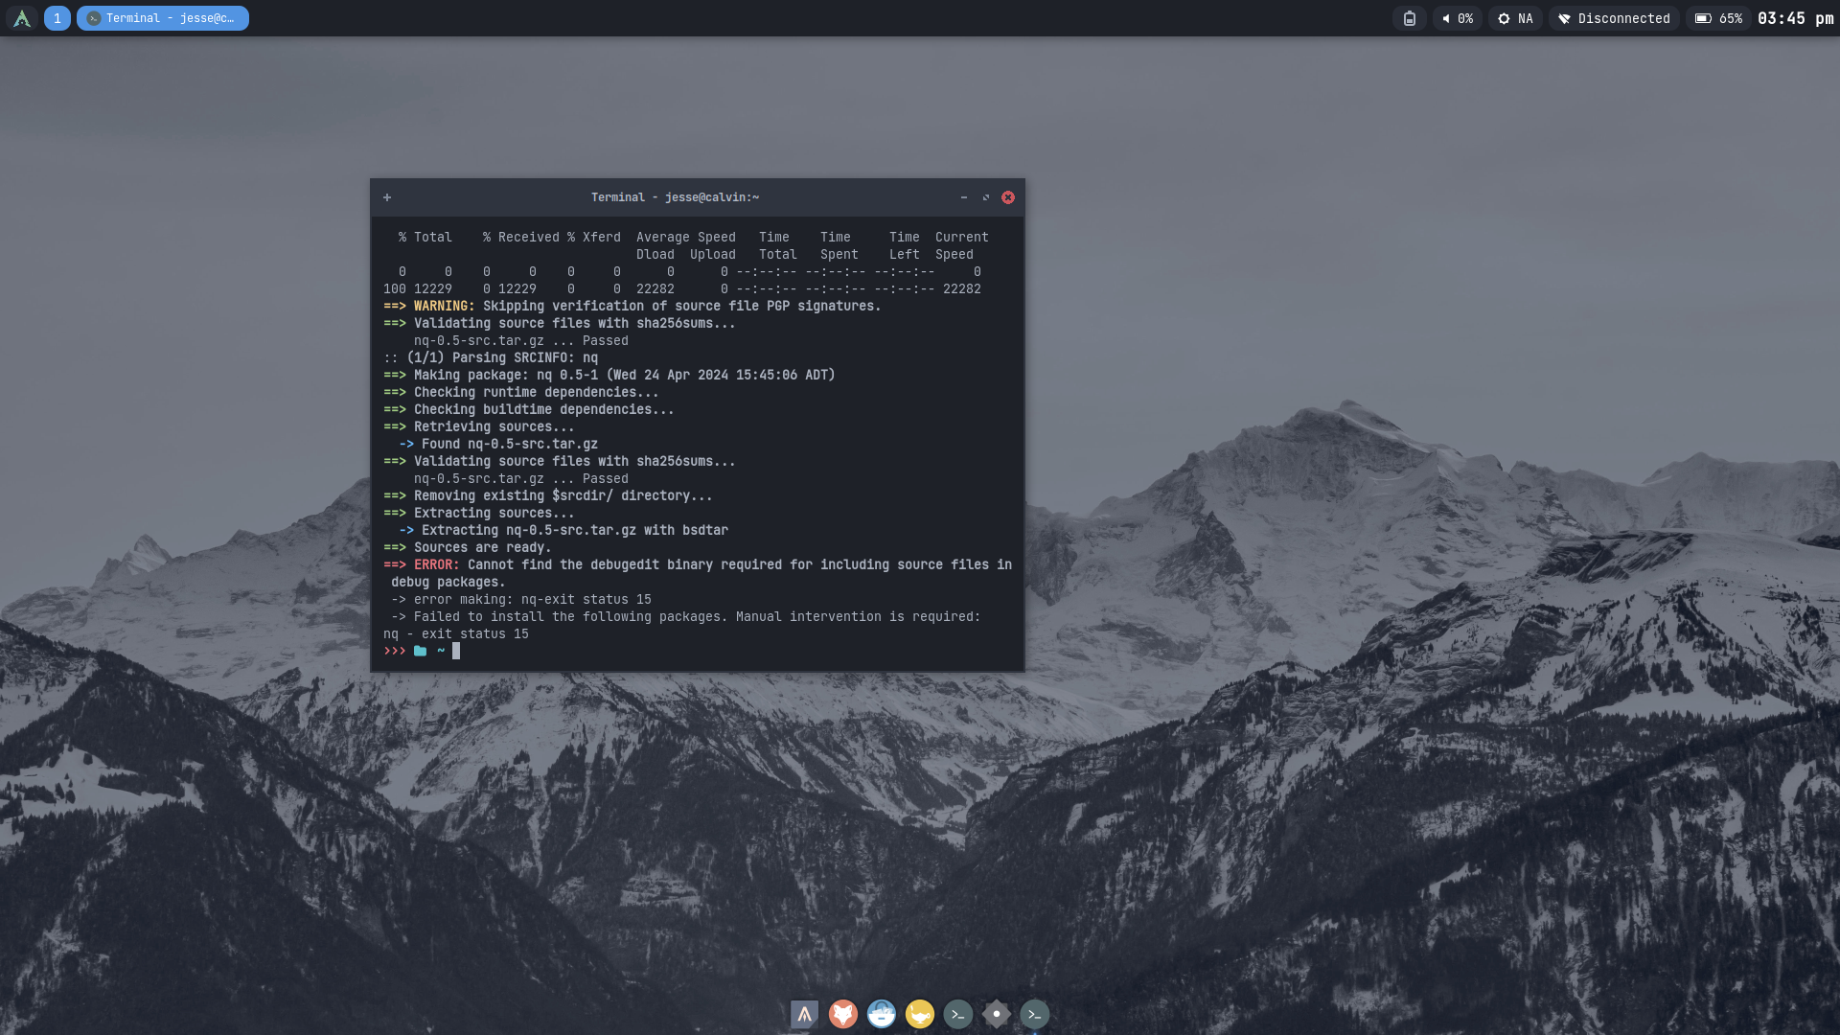Click the battery 65% indicator
The image size is (1840, 1035).
click(x=1718, y=18)
